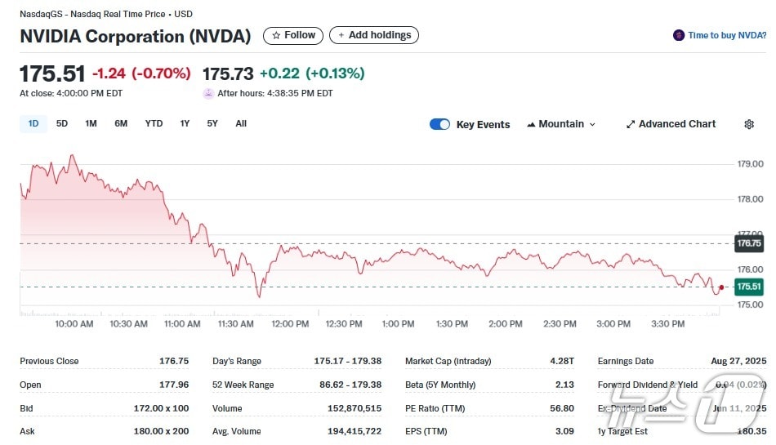Screen dimensions: 776x445
Task: Click the Mountain chart type icon
Action: point(531,124)
